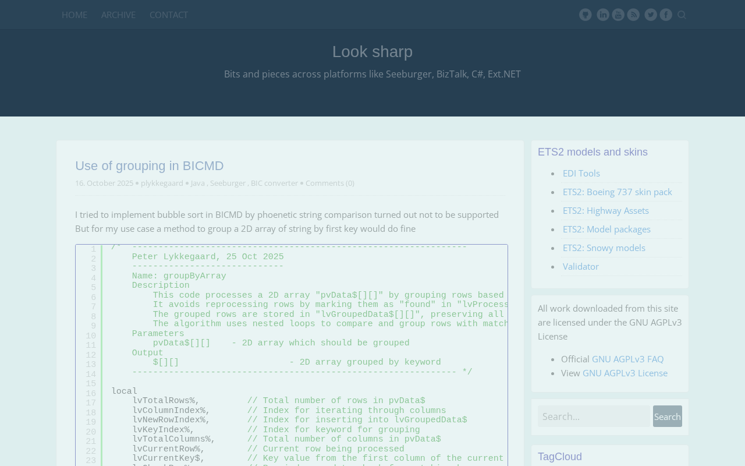
Task: Click author link plykkegaard
Action: tap(162, 183)
